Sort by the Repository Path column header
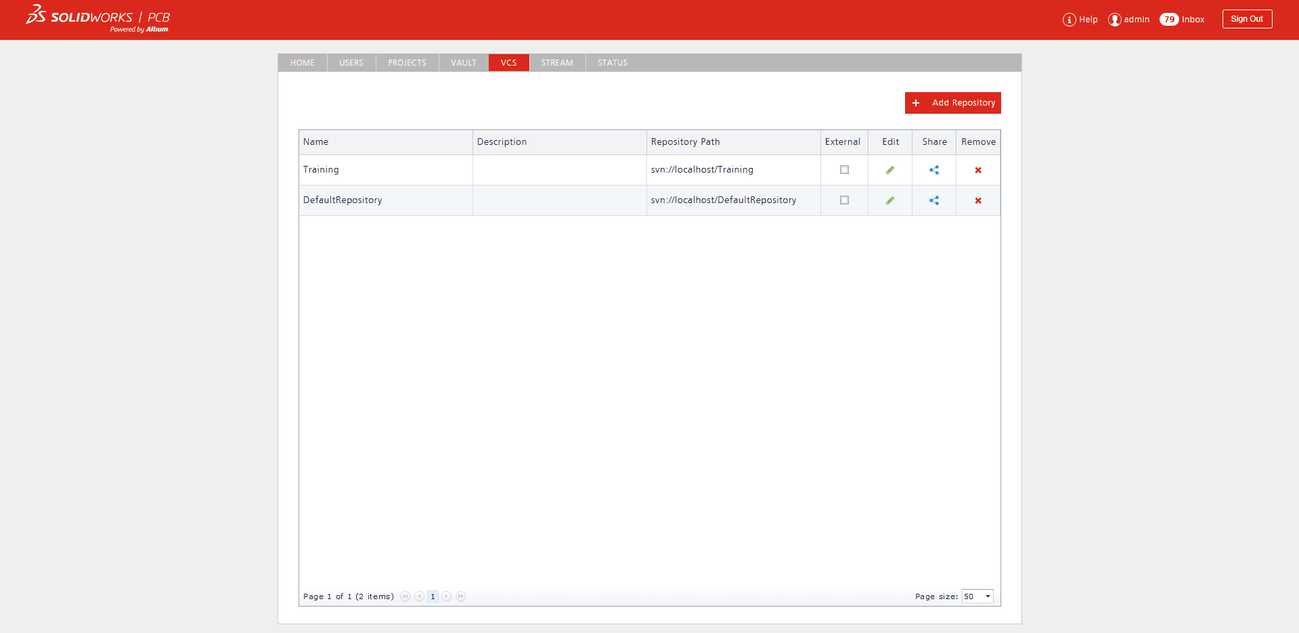 point(734,142)
